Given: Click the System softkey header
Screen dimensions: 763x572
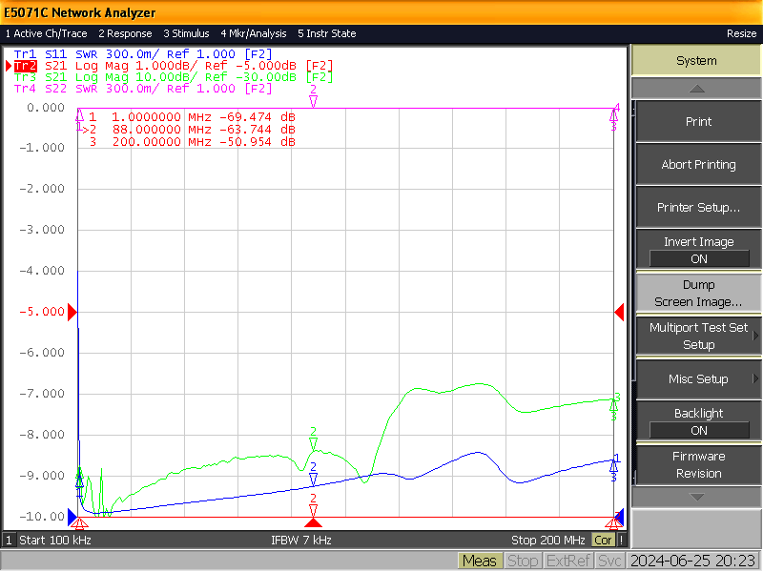Looking at the screenshot, I should coord(696,61).
